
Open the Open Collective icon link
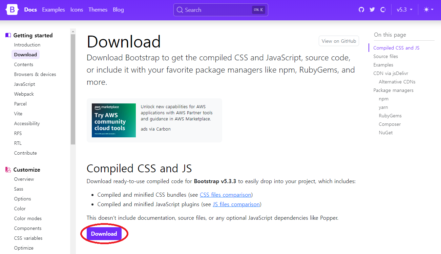[x=383, y=10]
